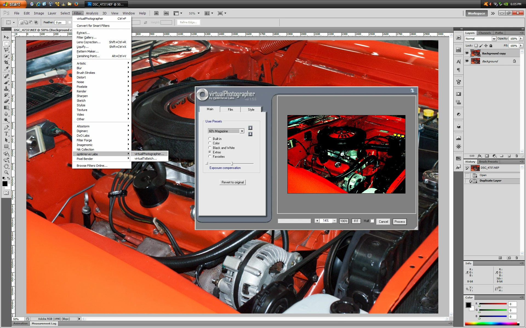Select the Favorites radio option
Viewport: 526px width, 328px height.
[210, 157]
